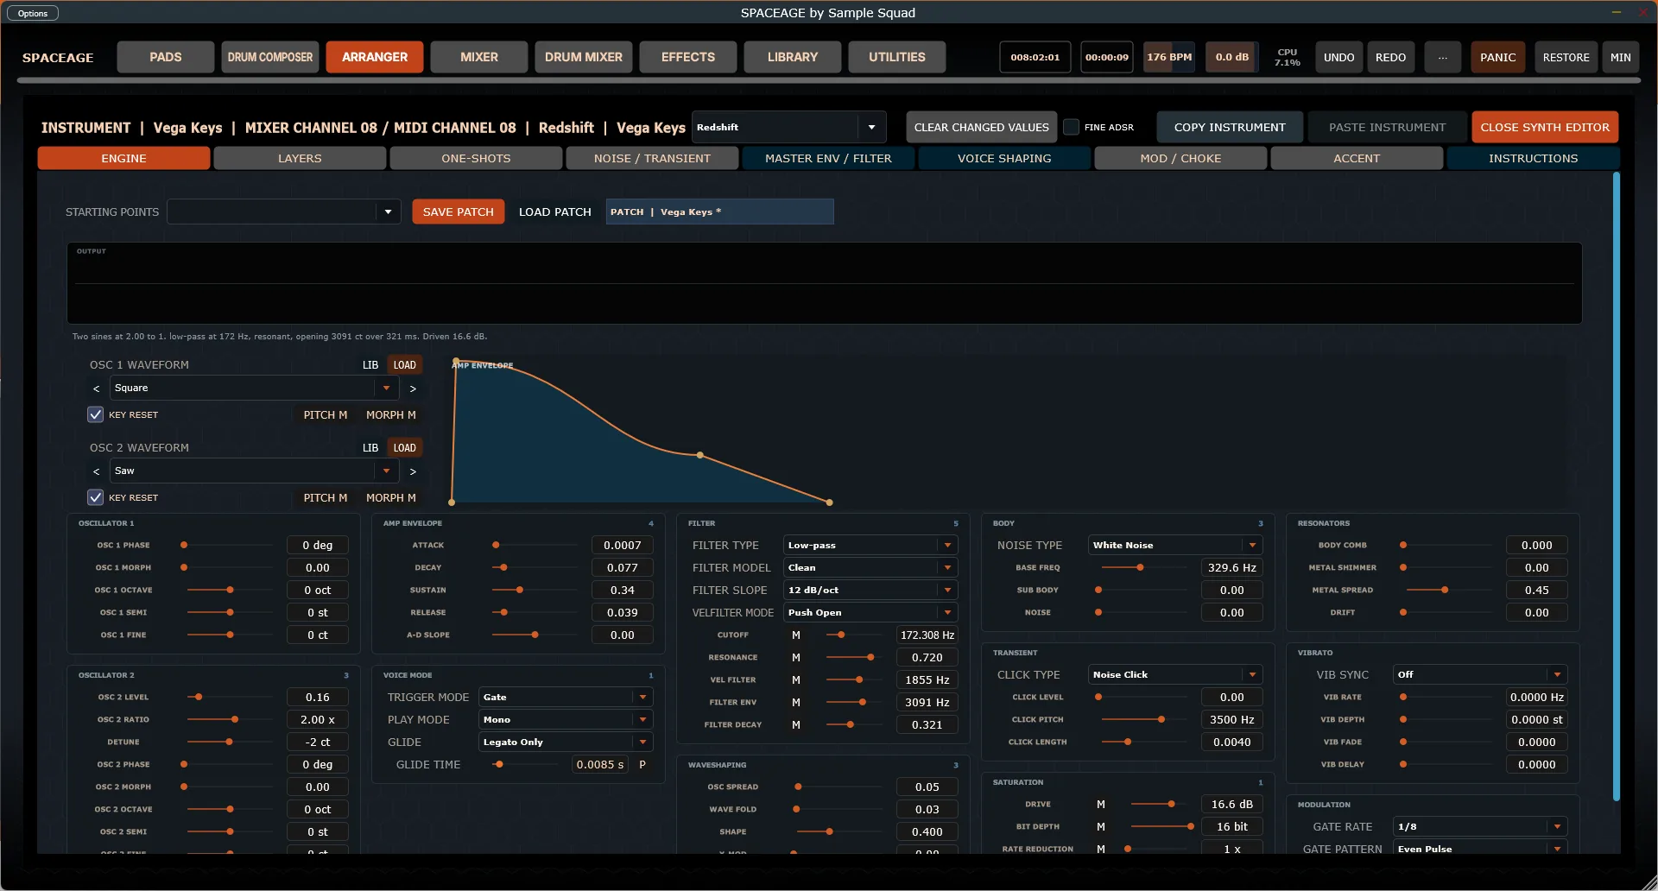Click the OSC 2 Ratio slider handle
The height and width of the screenshot is (891, 1658).
(x=235, y=720)
